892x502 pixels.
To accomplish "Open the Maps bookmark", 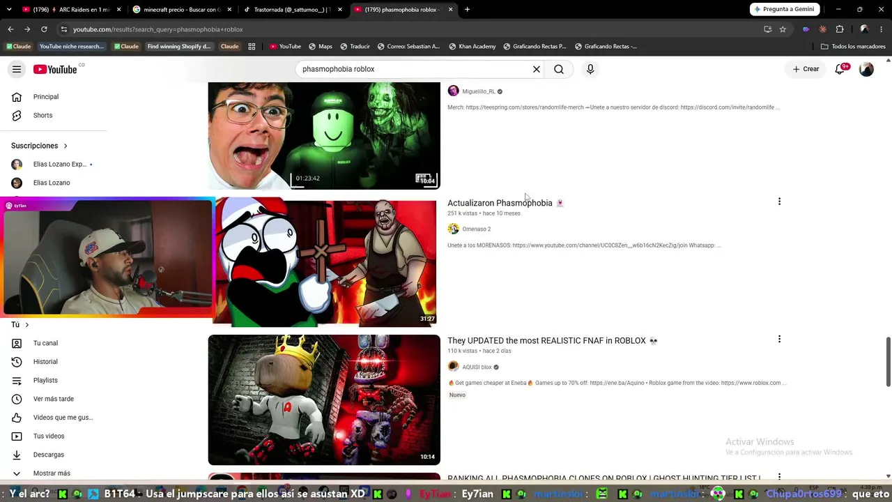I will pyautogui.click(x=321, y=47).
